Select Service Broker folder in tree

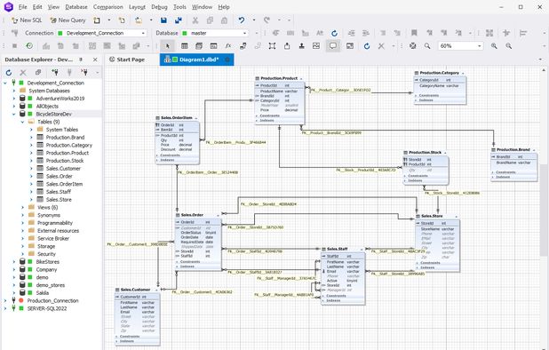click(x=53, y=238)
